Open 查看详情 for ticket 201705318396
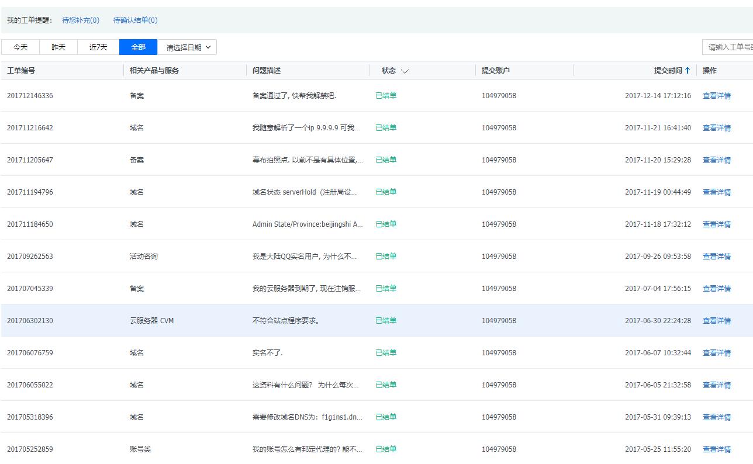The image size is (753, 464). point(717,417)
